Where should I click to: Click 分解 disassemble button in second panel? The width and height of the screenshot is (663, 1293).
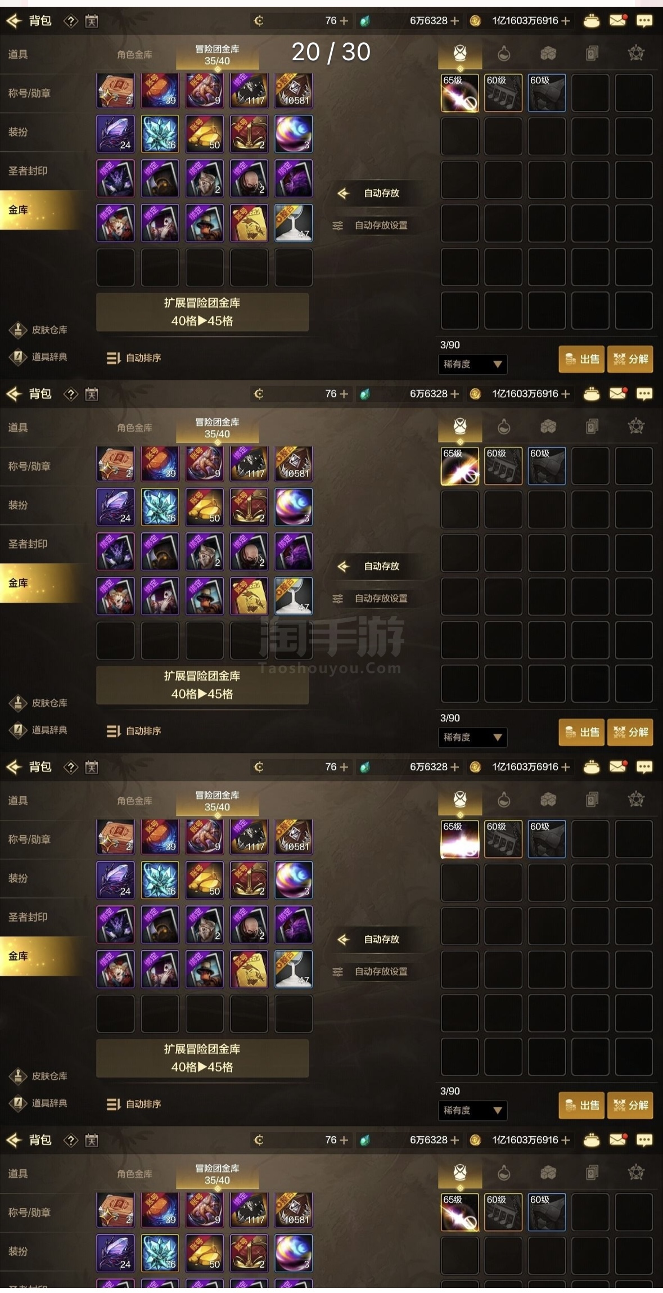(630, 732)
